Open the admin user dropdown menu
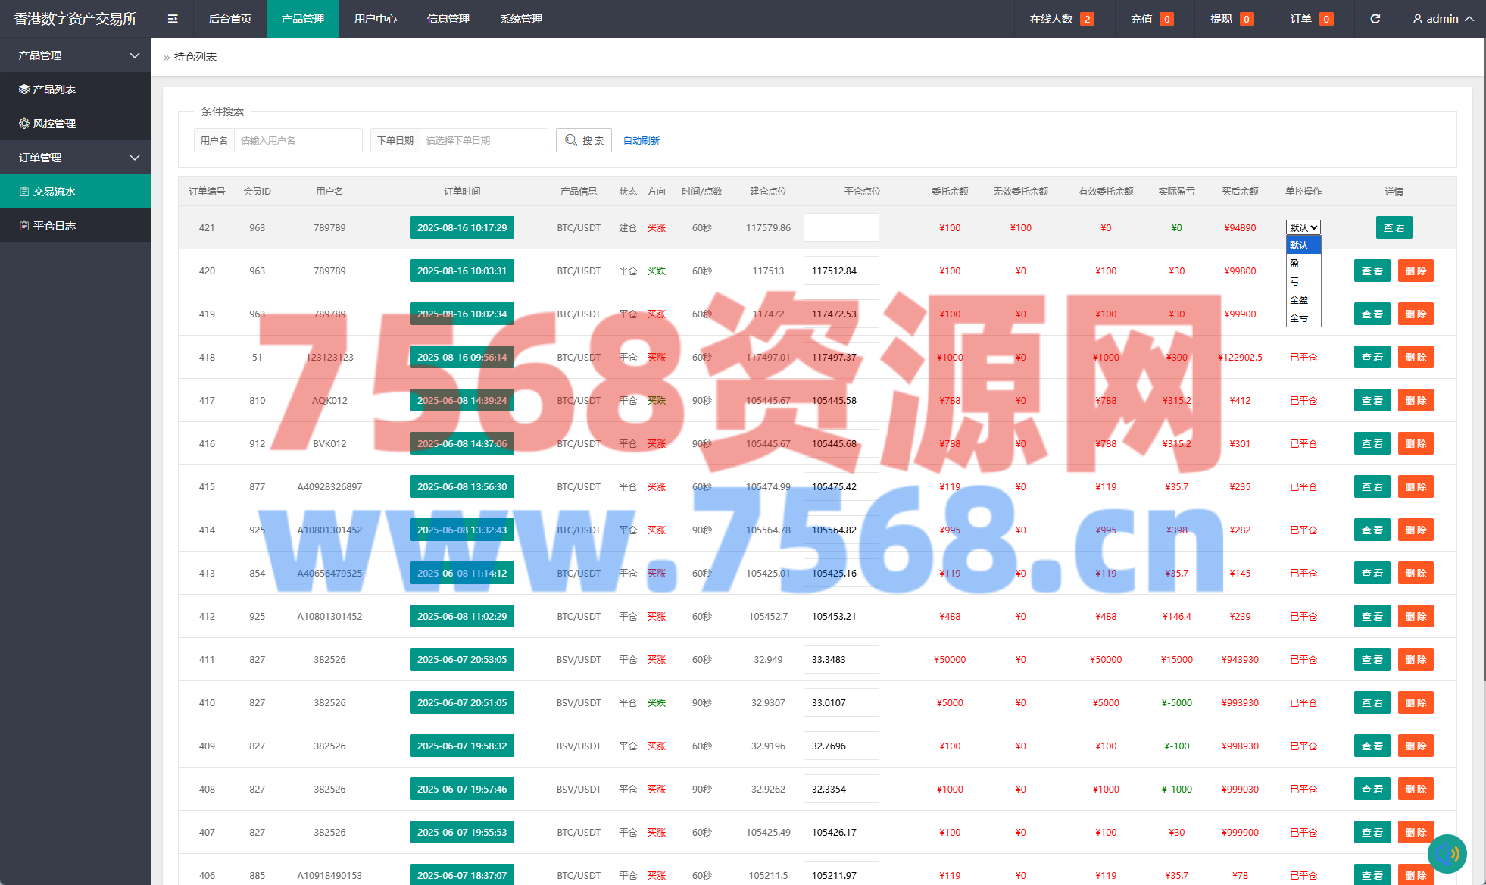The height and width of the screenshot is (885, 1486). [1442, 19]
